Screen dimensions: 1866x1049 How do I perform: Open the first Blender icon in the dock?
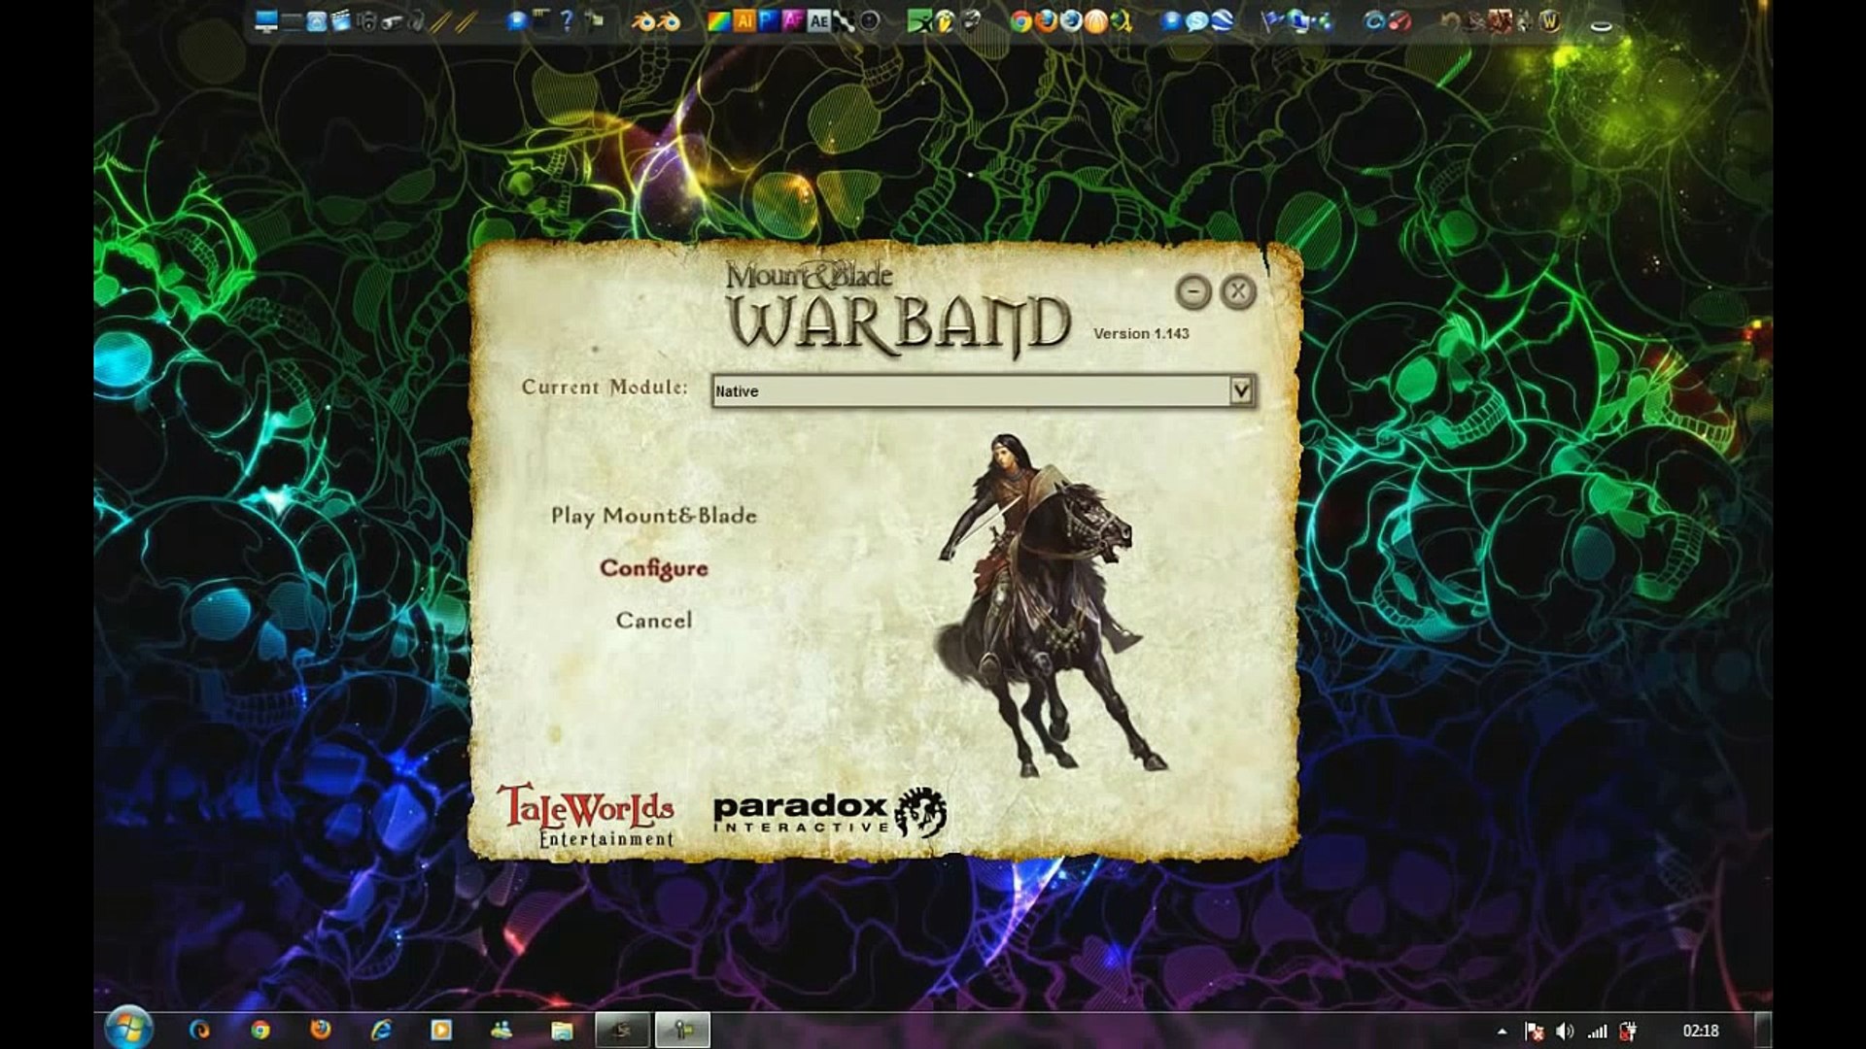[x=641, y=20]
